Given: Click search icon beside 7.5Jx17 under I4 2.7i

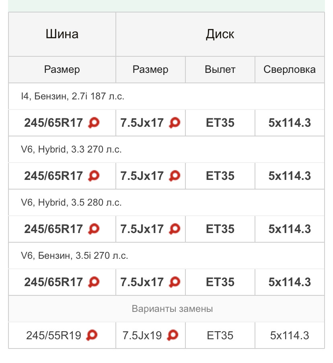Looking at the screenshot, I should (175, 123).
